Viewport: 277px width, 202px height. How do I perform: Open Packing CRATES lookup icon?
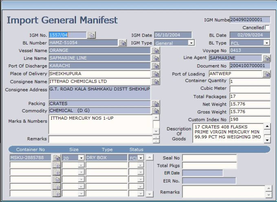point(156,104)
